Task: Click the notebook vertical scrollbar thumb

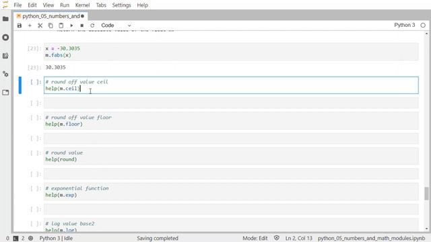Action: click(x=426, y=194)
